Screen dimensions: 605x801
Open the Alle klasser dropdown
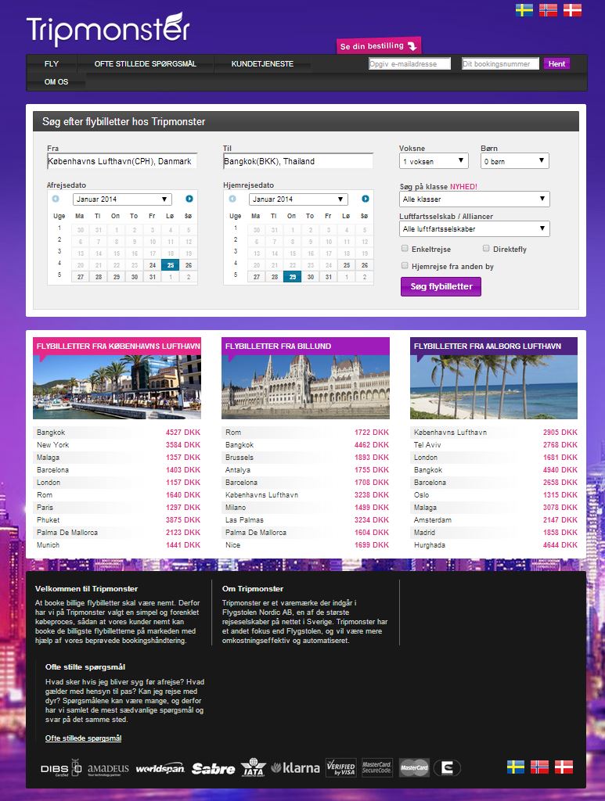(474, 199)
